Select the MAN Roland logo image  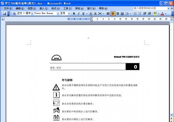click(56, 58)
